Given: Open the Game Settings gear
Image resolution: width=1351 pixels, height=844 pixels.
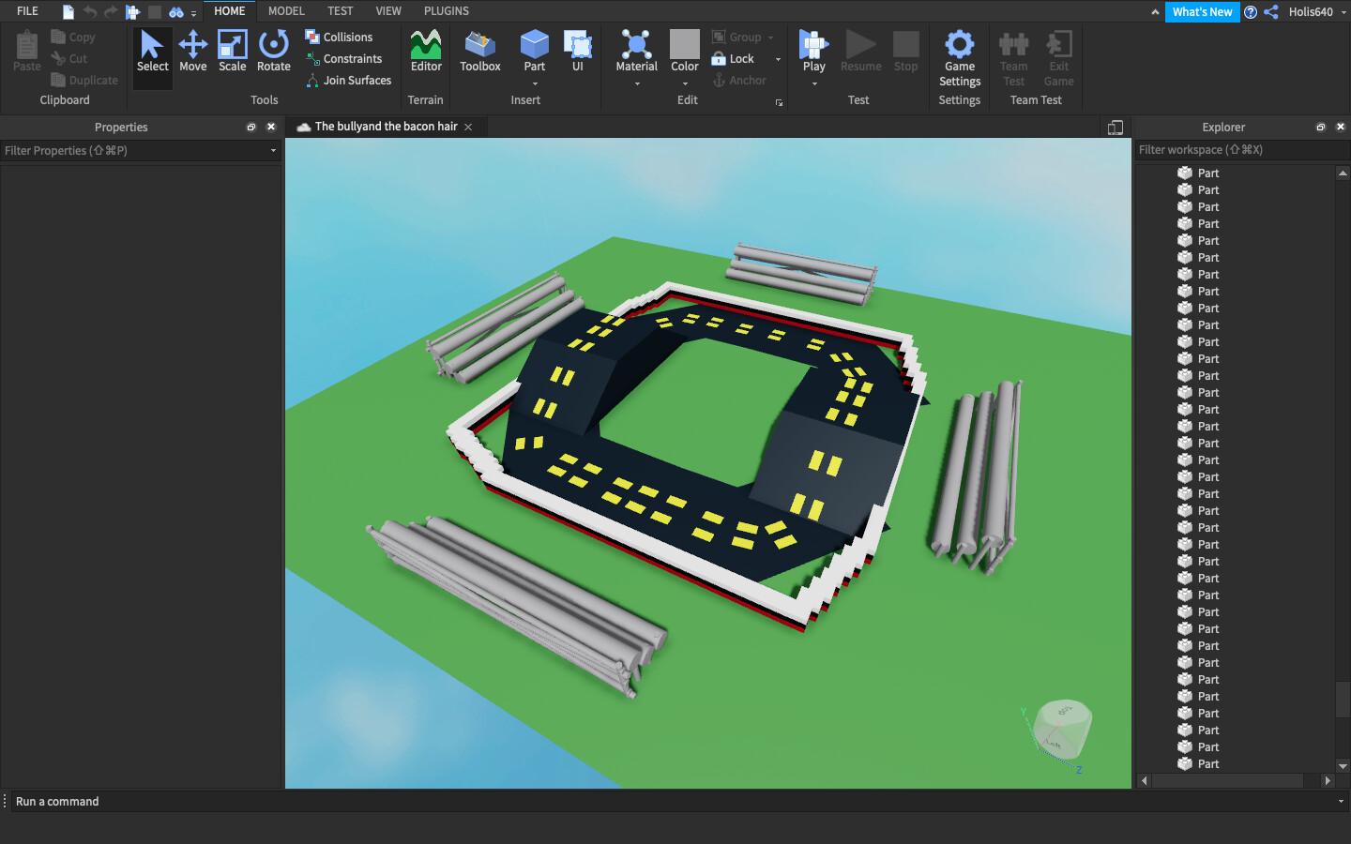Looking at the screenshot, I should (959, 56).
